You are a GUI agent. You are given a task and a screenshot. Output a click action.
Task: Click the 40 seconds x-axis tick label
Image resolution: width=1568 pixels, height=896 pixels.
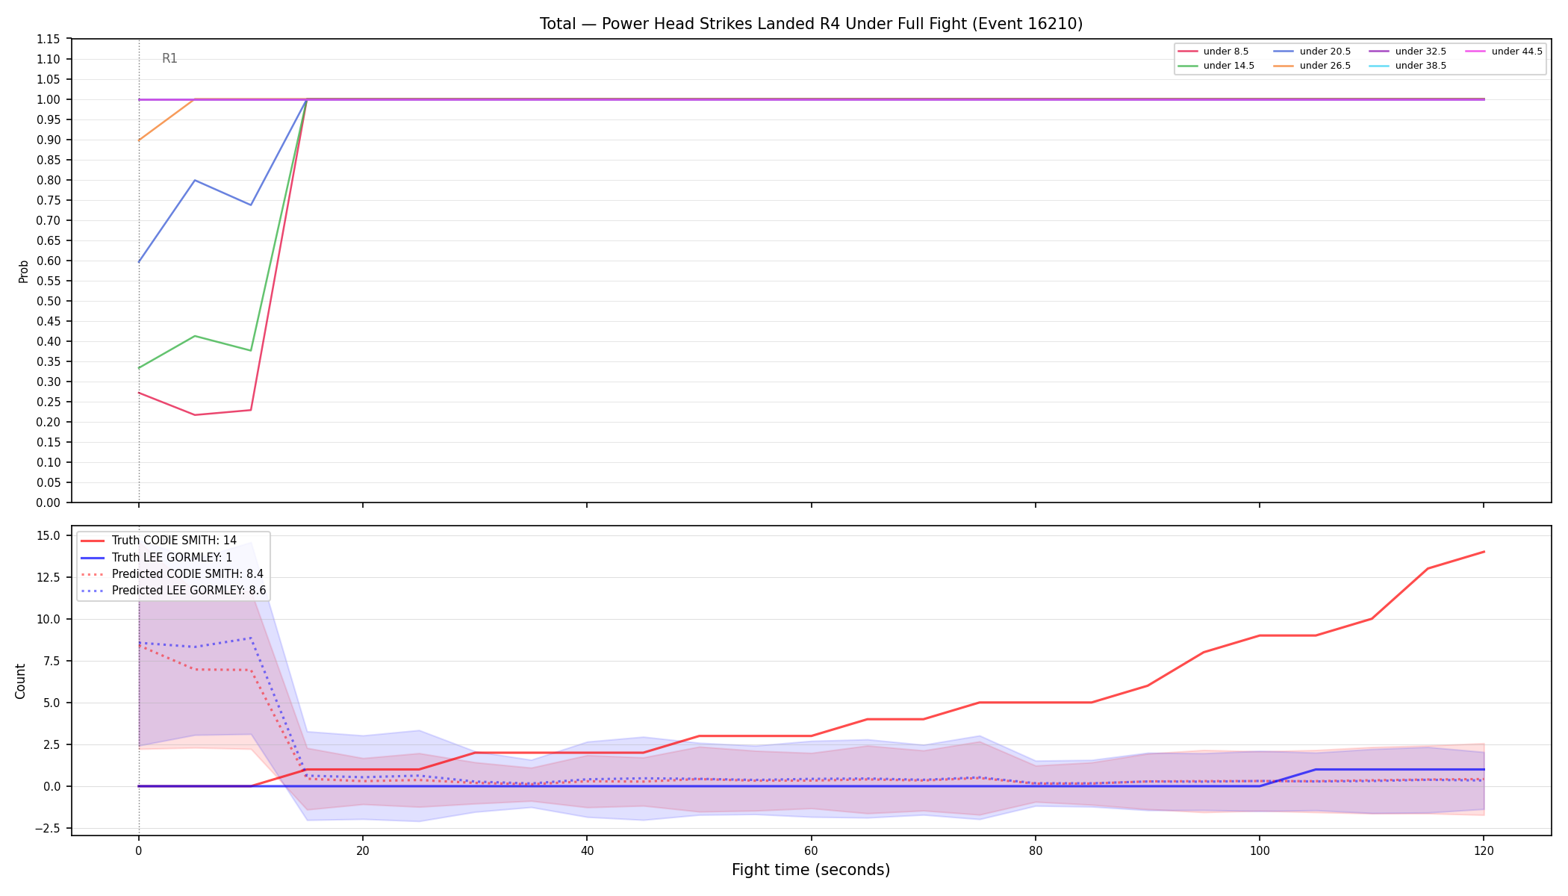(587, 850)
